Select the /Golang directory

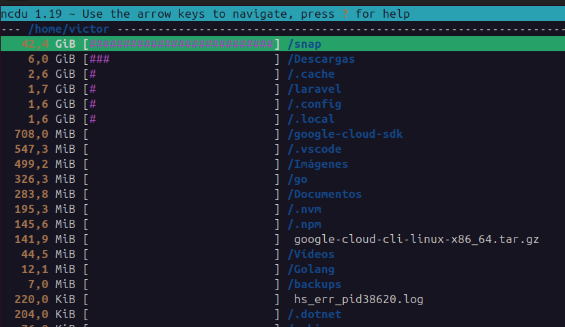point(310,270)
